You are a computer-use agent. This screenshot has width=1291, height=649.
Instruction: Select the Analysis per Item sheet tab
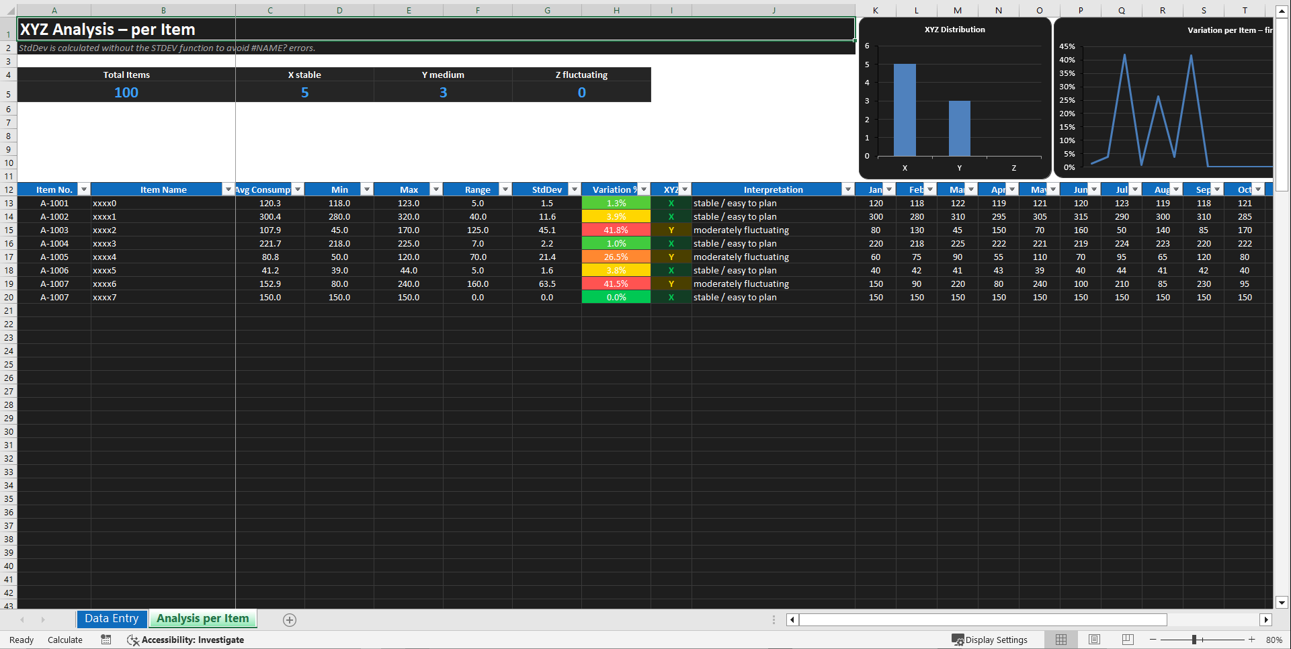(202, 619)
